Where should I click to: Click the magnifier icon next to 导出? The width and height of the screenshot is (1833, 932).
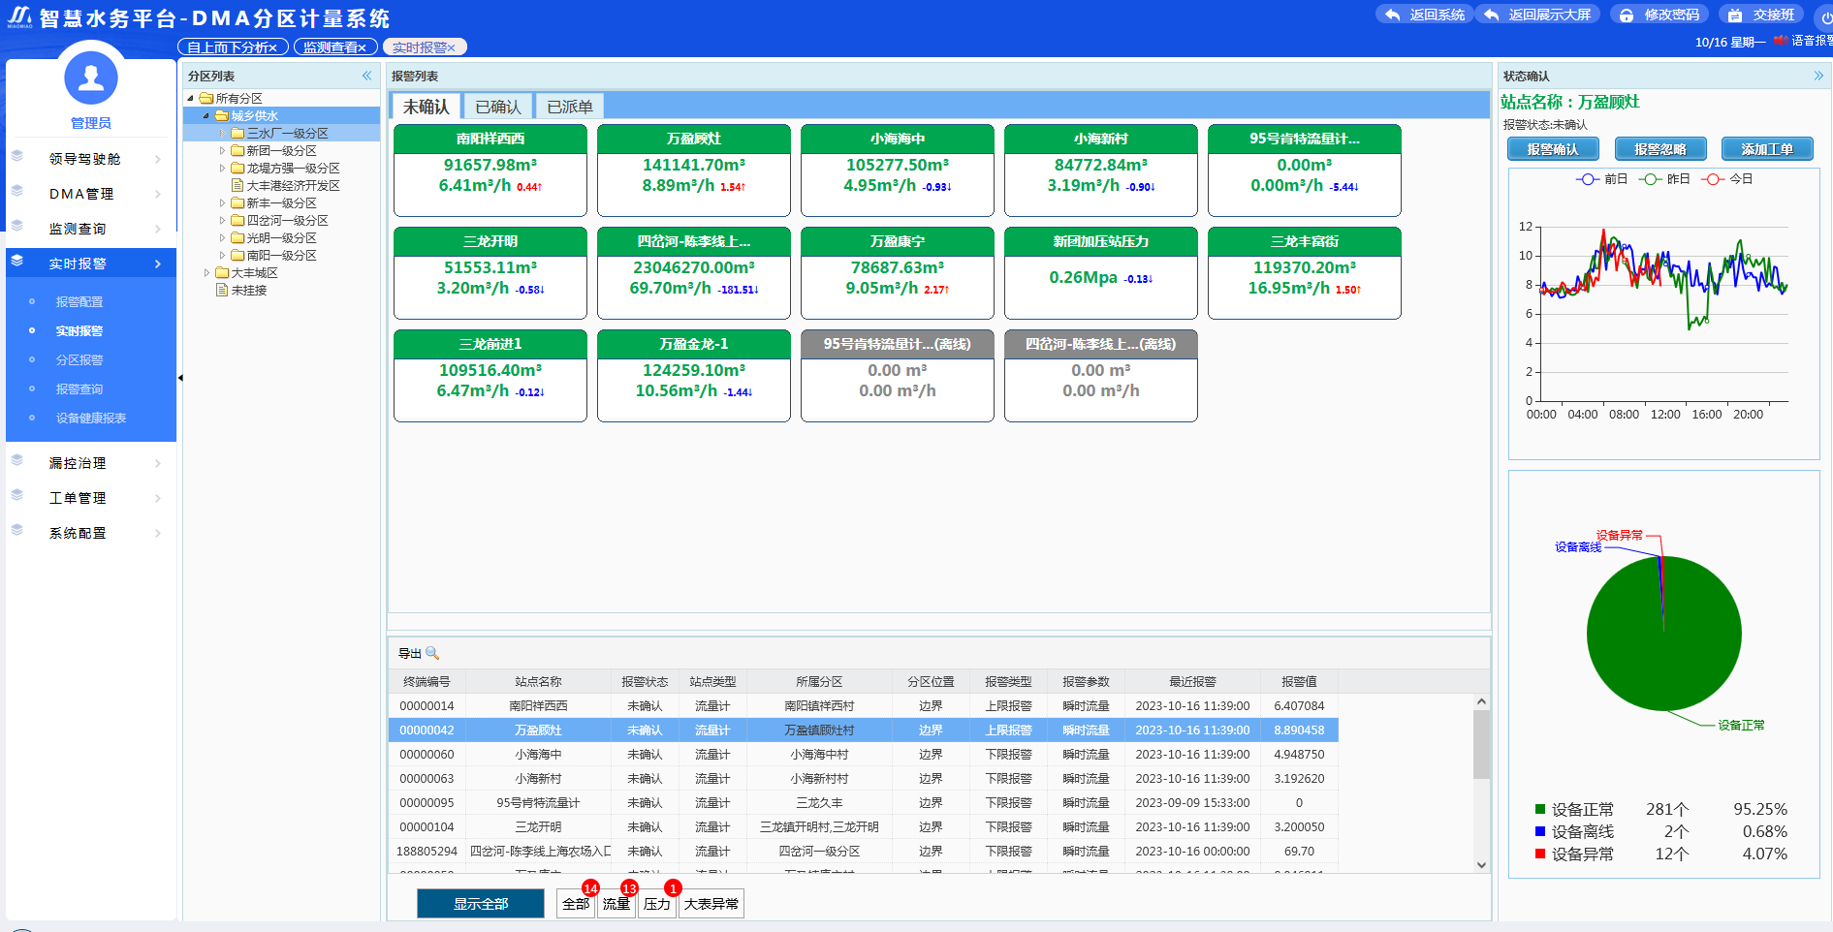(x=432, y=653)
